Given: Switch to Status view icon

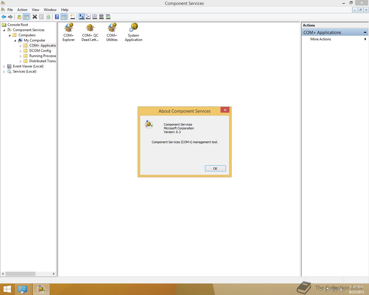Looking at the screenshot, I should click(108, 17).
